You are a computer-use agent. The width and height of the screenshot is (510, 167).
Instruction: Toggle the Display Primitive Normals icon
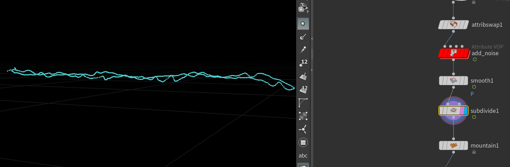(303, 77)
